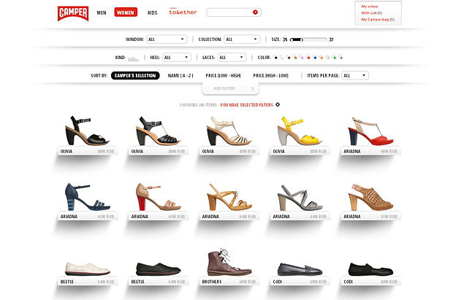
Task: Open the Together collection logo link
Action: pyautogui.click(x=183, y=12)
